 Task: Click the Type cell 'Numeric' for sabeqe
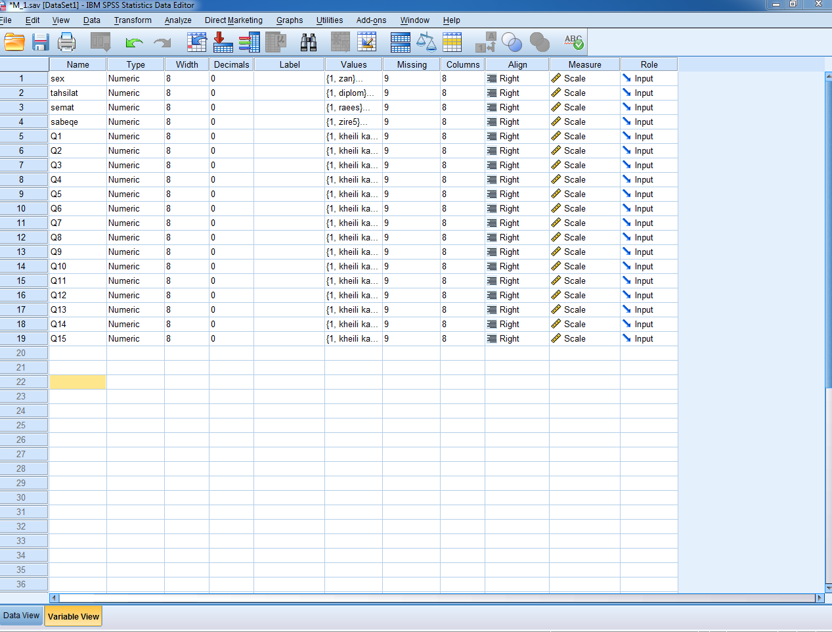pos(135,122)
